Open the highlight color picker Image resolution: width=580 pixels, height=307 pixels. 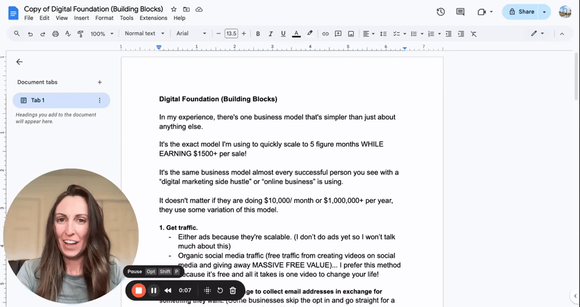pos(310,33)
